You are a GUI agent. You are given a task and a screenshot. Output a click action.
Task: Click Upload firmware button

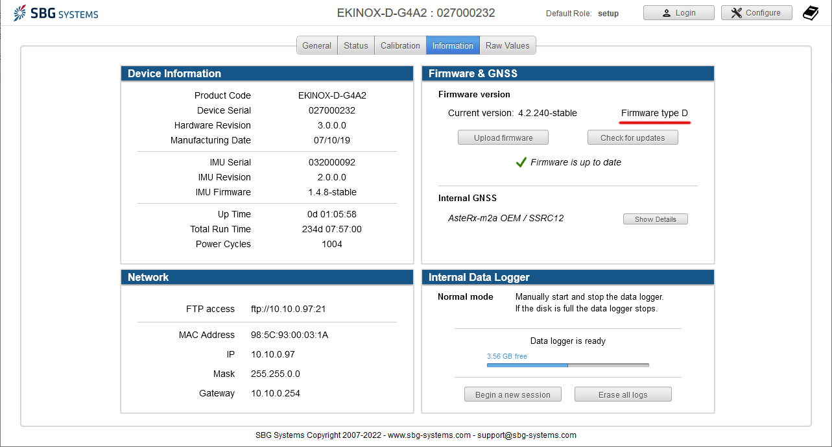[503, 138]
